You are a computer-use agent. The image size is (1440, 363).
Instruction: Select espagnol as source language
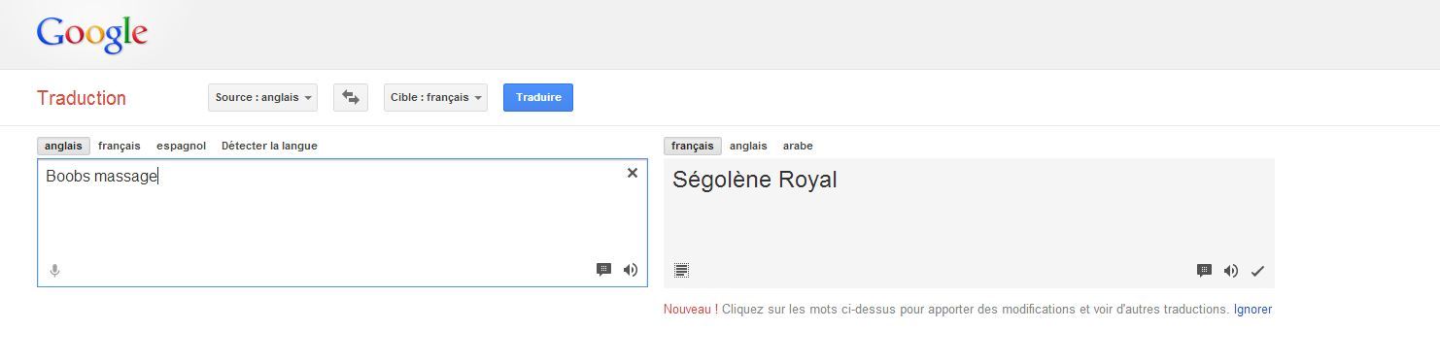pyautogui.click(x=182, y=146)
